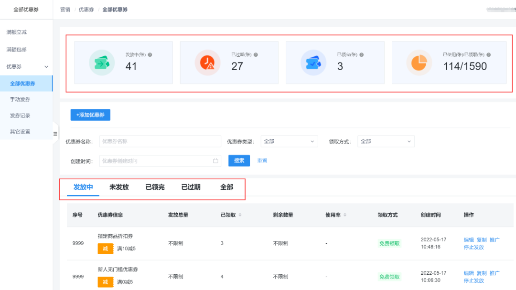Click the 41 发放中 count
Viewport: 516px width, 290px height.
coord(131,66)
